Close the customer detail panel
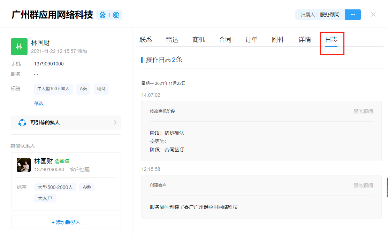388x238 pixels. pos(373,15)
